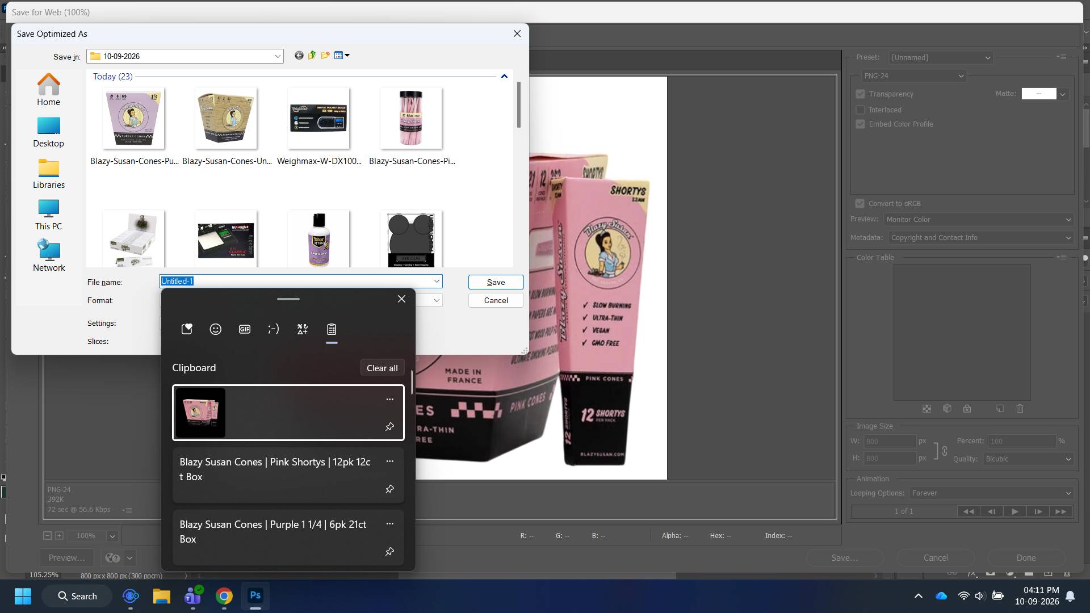Open Photoshop from the taskbar
1090x613 pixels.
pyautogui.click(x=255, y=595)
